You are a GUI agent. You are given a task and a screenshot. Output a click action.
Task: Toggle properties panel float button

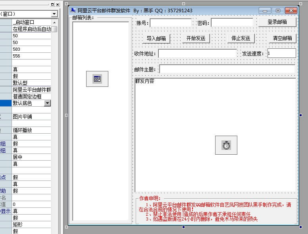pyautogui.click(x=52, y=4)
